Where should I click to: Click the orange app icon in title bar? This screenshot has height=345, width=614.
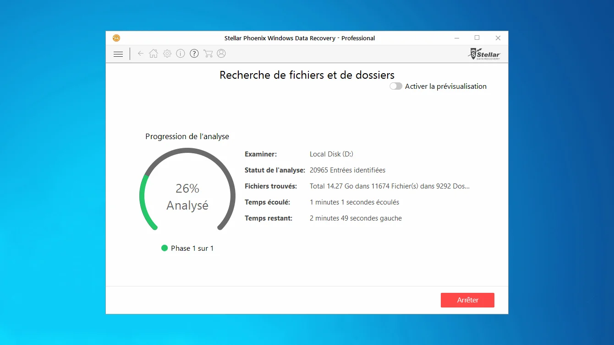[x=116, y=38]
